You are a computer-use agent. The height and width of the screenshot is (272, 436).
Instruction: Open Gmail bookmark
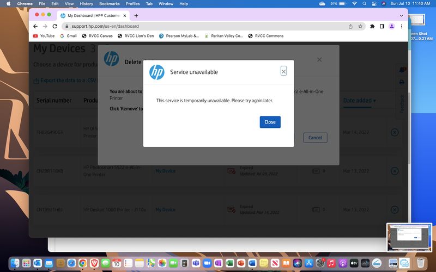click(x=69, y=36)
